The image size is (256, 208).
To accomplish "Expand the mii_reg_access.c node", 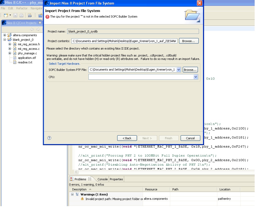I will pos(10,49).
